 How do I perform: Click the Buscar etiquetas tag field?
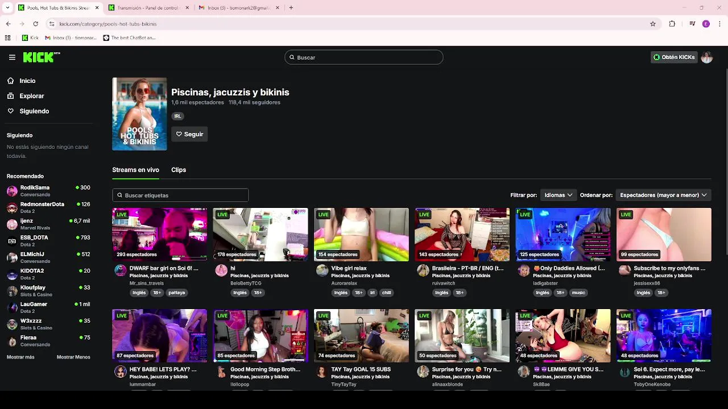[x=180, y=195]
